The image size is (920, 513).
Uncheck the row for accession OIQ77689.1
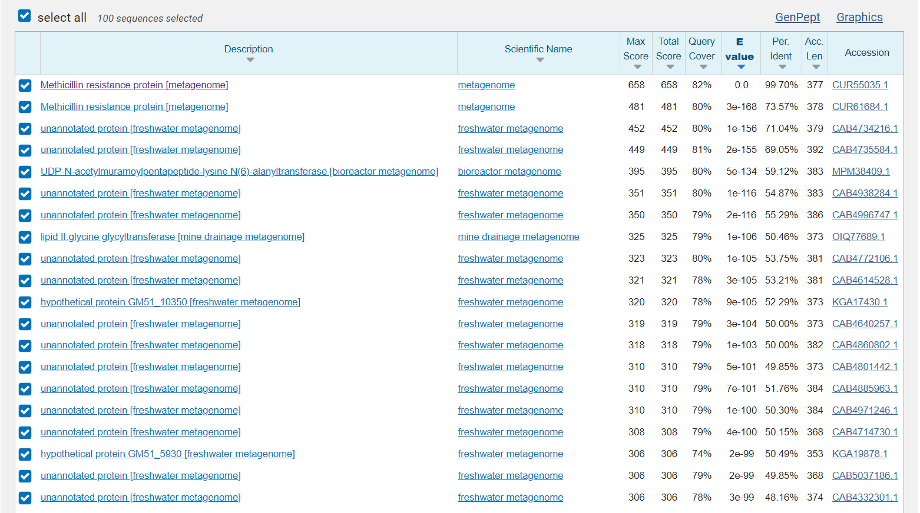[25, 237]
